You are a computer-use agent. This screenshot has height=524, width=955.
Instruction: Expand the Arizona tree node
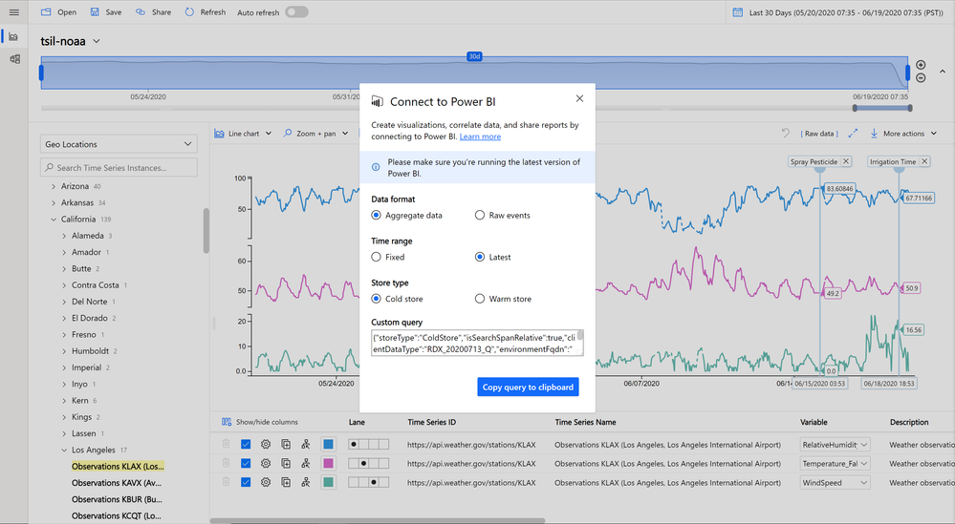(54, 187)
